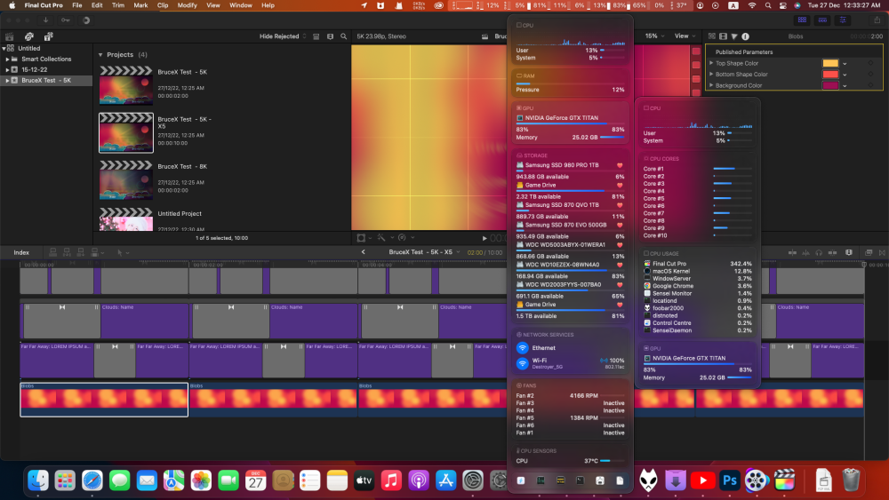Collapse the Projects section triangle
889x500 pixels.
pos(100,55)
